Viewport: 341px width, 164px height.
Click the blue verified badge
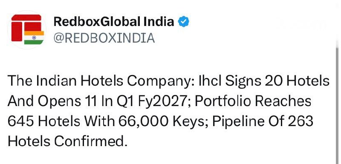[184, 22]
